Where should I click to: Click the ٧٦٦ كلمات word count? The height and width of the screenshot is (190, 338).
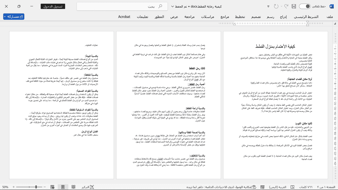pos(305,187)
